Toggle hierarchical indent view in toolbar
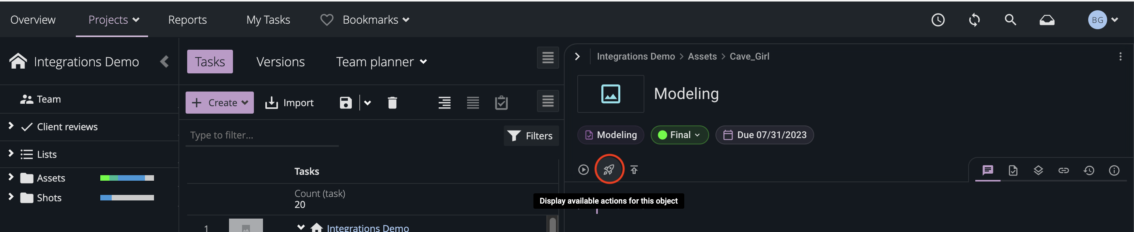This screenshot has width=1134, height=232. [x=445, y=102]
